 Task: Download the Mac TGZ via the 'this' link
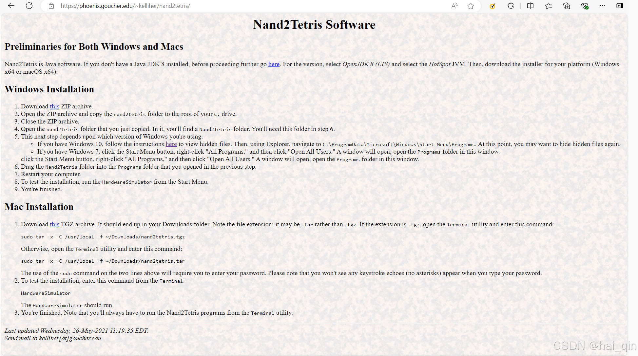click(54, 224)
